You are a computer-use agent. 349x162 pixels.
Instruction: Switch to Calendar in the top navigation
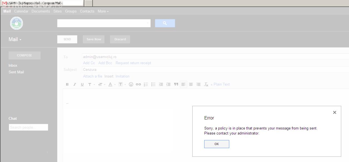(x=21, y=11)
